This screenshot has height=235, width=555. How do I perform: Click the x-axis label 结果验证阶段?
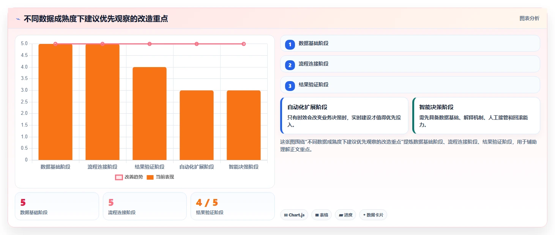[150, 167]
